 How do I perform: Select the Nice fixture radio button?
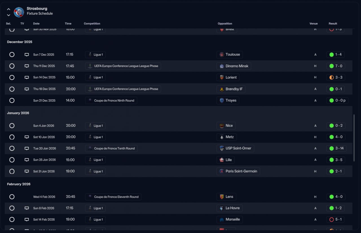point(12,126)
